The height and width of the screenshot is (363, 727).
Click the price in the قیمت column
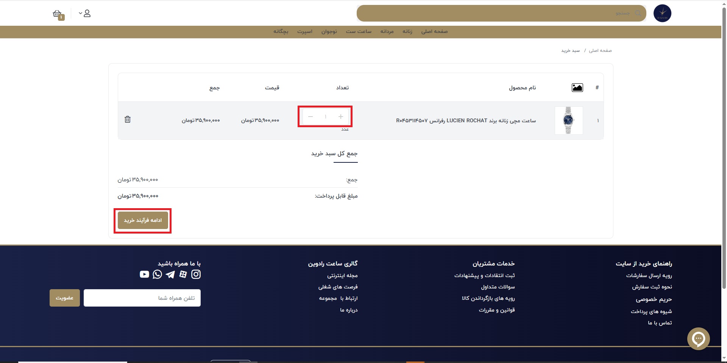[x=260, y=120]
